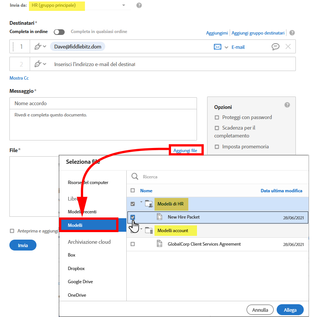Screen dimensions: 312x317
Task: Enable Proteggi con password checkbox
Action: [x=217, y=118]
